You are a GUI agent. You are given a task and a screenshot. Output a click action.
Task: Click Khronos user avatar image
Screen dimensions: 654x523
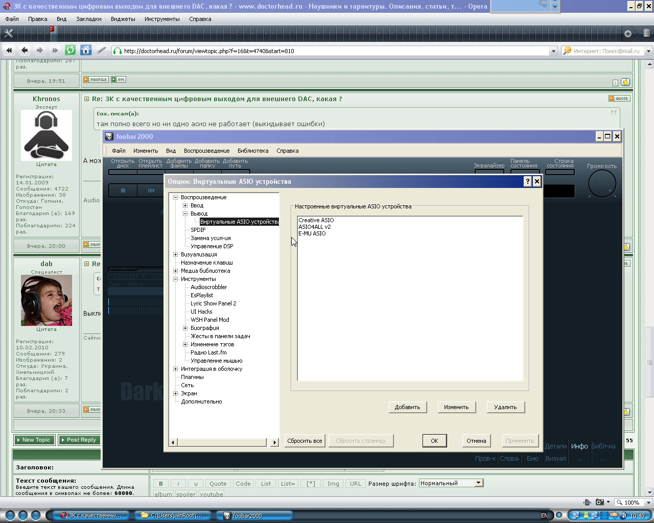46,135
